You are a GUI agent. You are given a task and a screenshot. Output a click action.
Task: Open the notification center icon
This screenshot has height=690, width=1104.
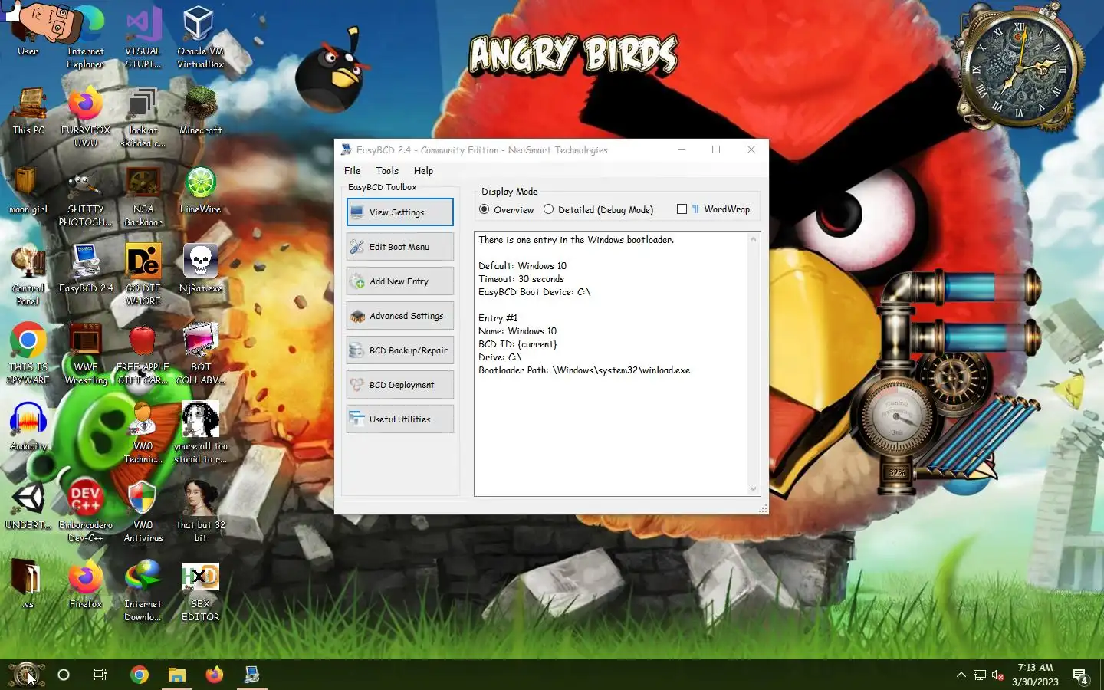coord(1080,675)
